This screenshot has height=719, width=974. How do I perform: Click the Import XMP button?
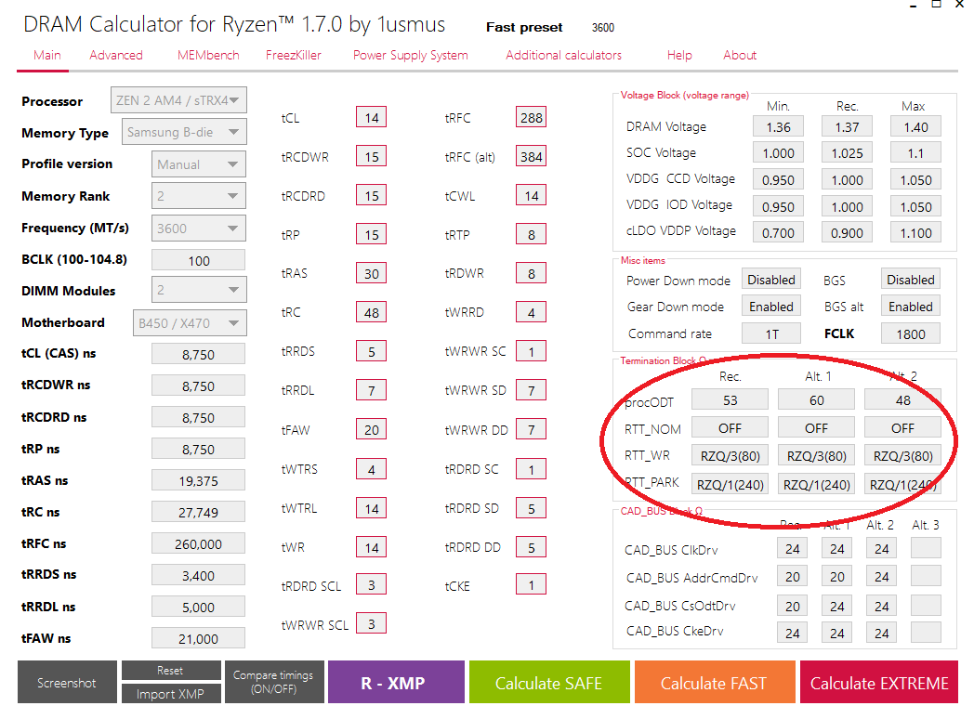pos(171,694)
